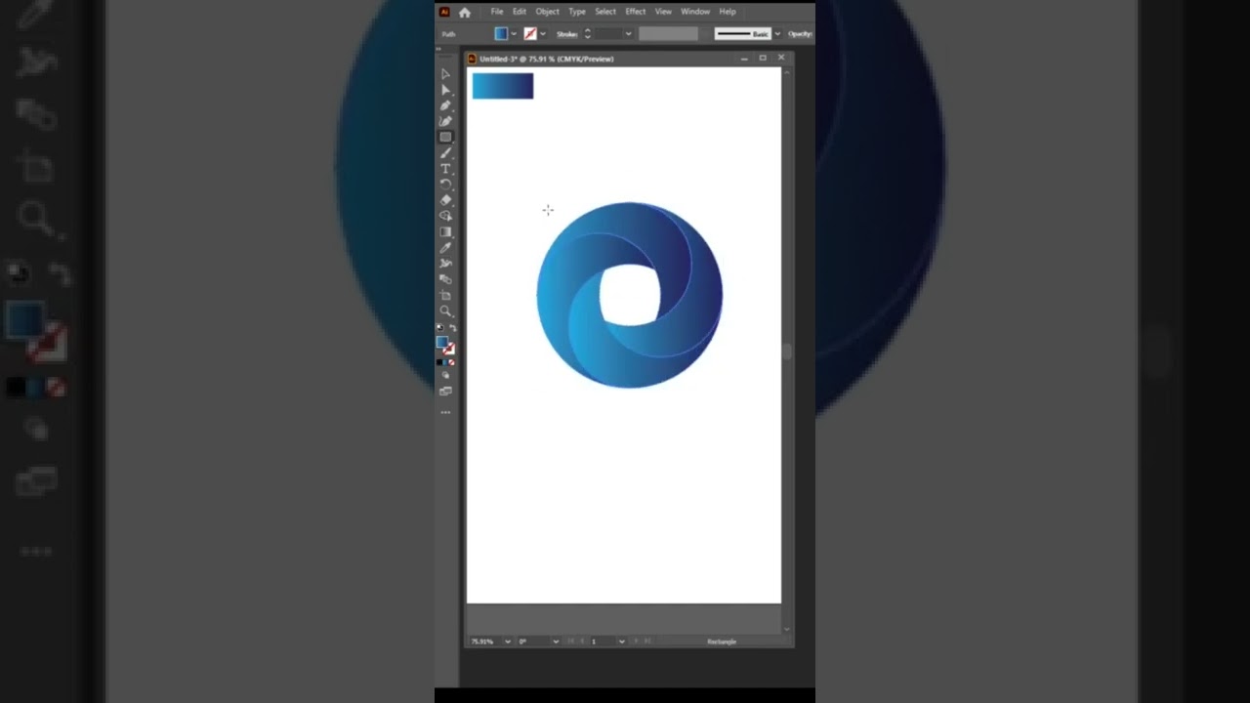
Task: Expand the stroke color dropdown arrow
Action: (x=543, y=34)
